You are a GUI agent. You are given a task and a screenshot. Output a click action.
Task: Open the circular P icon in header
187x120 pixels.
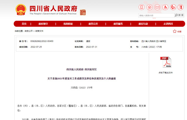(x=150, y=7)
